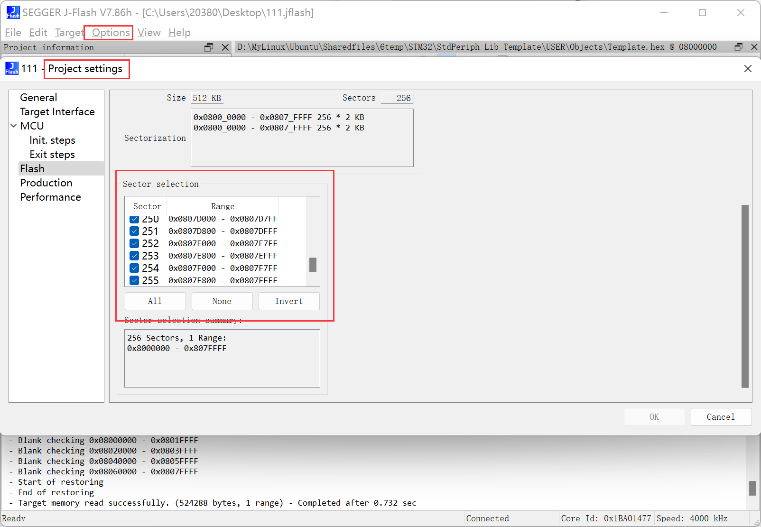The width and height of the screenshot is (761, 527).
Task: Undock the Project information panel
Action: [209, 47]
